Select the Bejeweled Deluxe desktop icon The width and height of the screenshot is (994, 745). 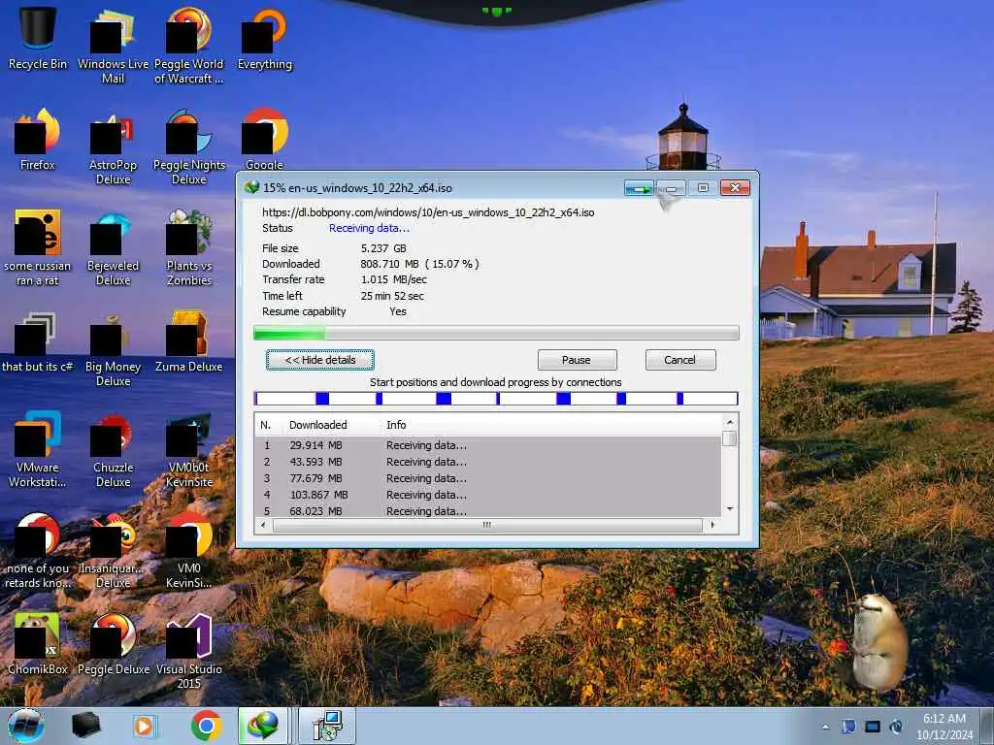(x=113, y=247)
